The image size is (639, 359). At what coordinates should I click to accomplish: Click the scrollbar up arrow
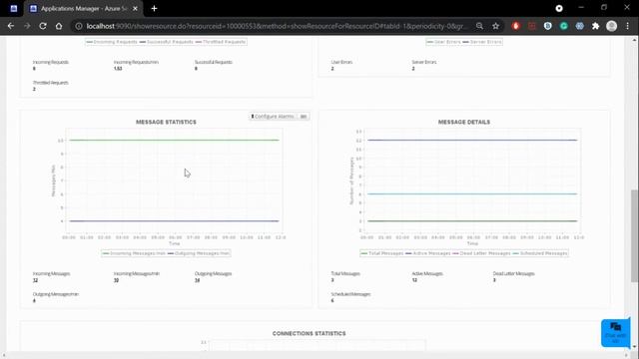pyautogui.click(x=634, y=40)
